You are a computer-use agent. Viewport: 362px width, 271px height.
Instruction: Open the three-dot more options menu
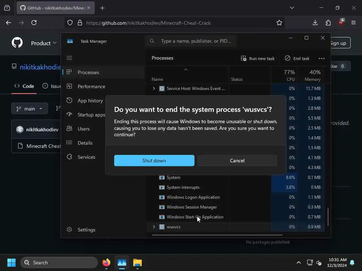click(322, 59)
